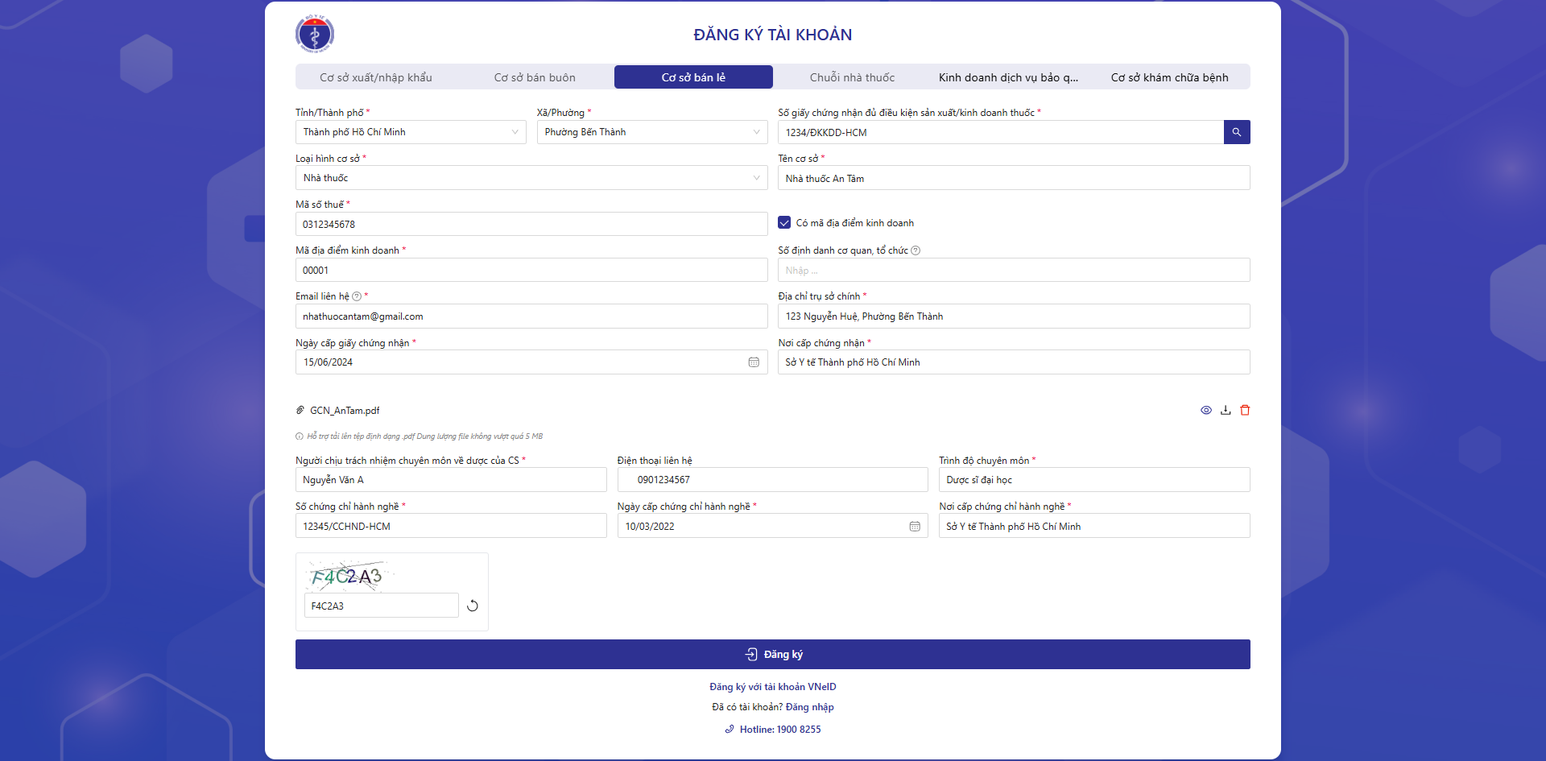The height and width of the screenshot is (761, 1546).
Task: Focus the Nơi cấp chứng chỉ hành nghề field
Action: pyautogui.click(x=1094, y=526)
